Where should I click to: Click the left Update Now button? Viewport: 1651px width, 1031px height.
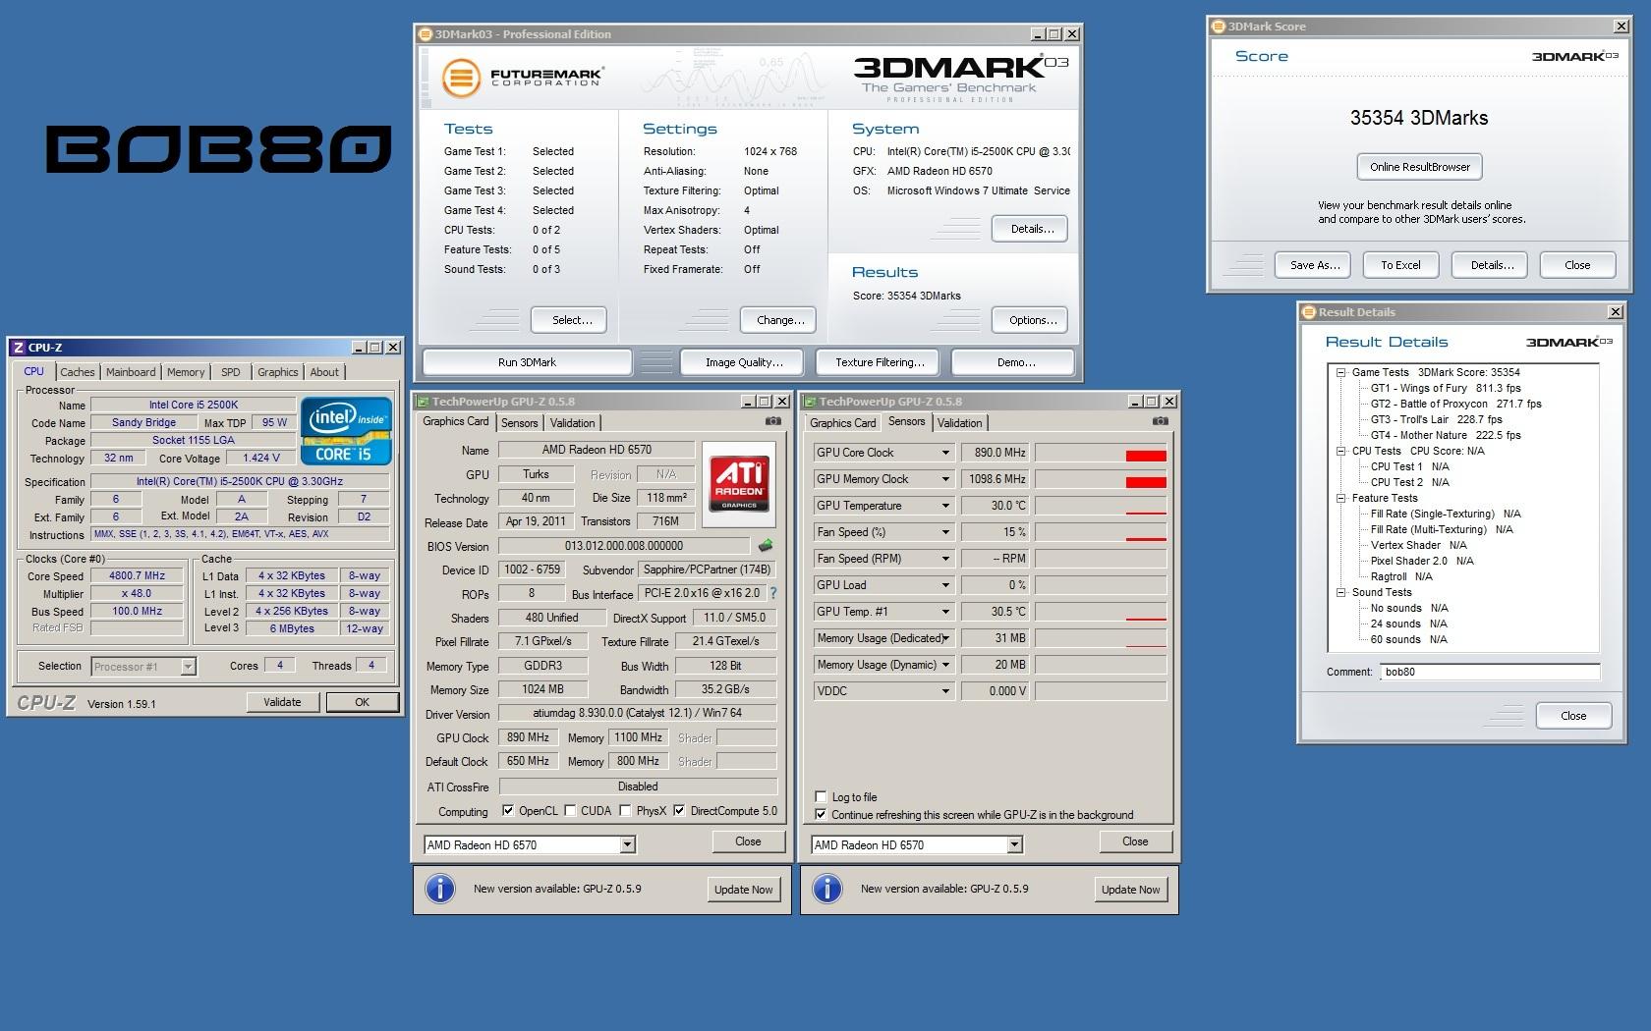pyautogui.click(x=743, y=890)
